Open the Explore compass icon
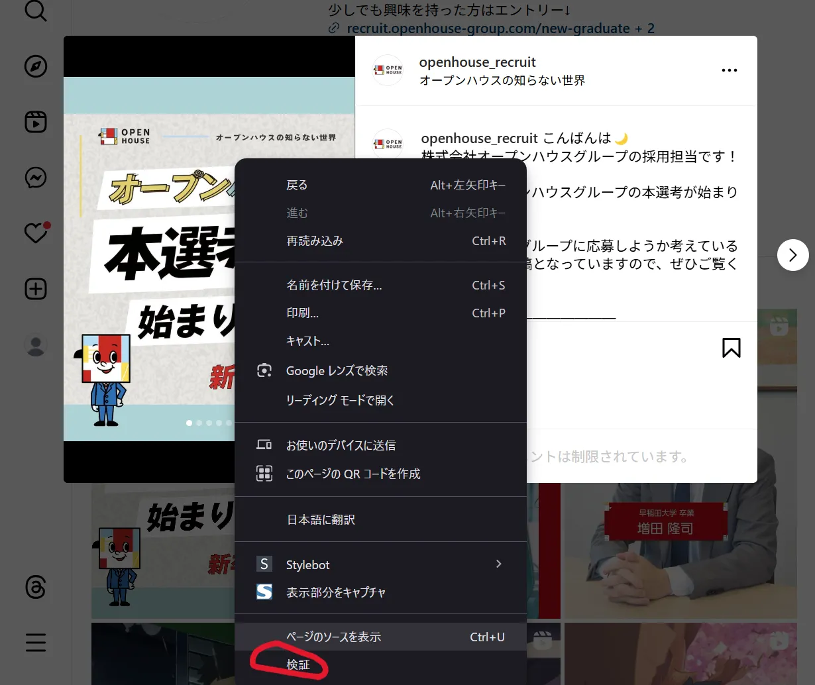This screenshot has width=815, height=685. click(36, 67)
